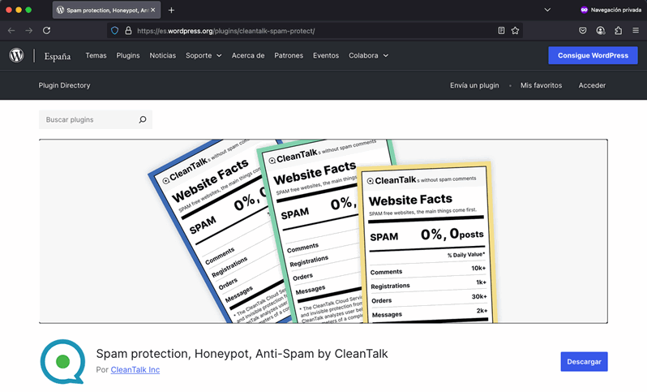
Task: Click the Acceder login link
Action: coord(592,85)
